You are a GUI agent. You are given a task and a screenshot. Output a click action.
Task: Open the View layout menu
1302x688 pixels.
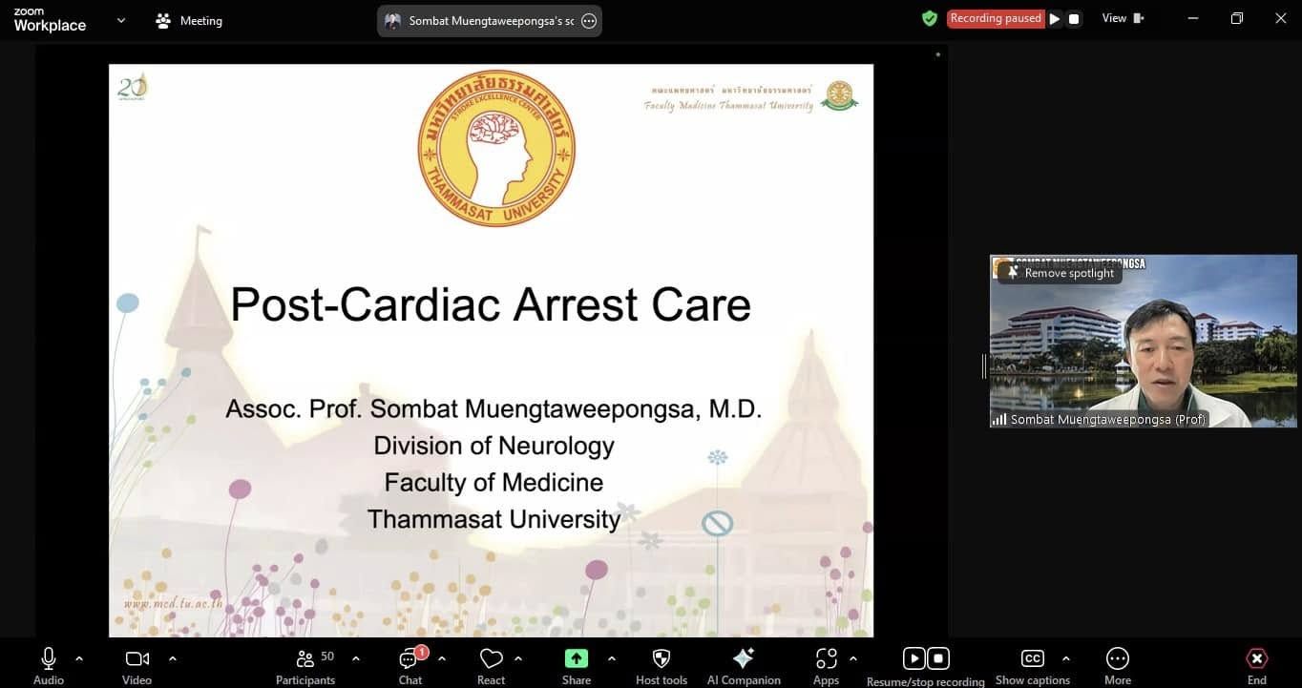(1123, 18)
